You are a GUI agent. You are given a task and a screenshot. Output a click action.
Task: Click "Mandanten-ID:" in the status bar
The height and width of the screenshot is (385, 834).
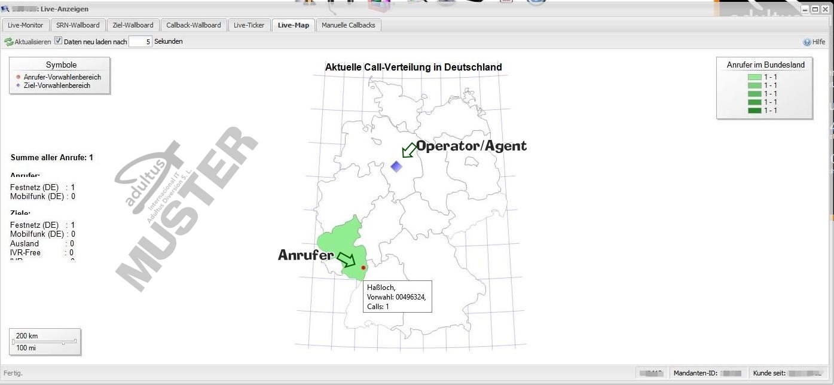click(696, 373)
